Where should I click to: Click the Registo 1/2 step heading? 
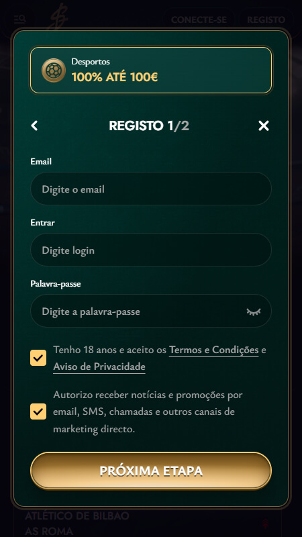click(149, 126)
